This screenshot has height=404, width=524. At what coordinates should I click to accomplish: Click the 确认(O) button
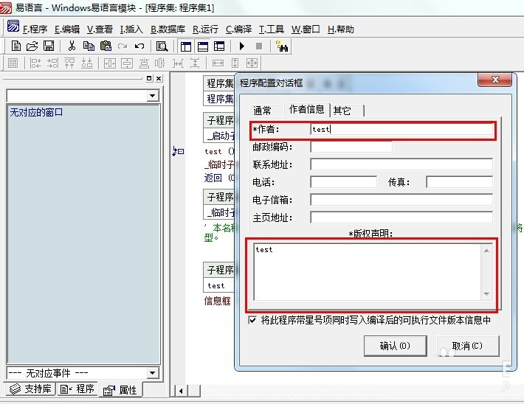click(x=394, y=346)
